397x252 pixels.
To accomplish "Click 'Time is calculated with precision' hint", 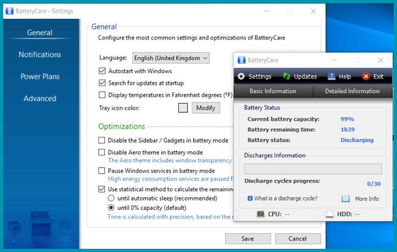I will 170,217.
